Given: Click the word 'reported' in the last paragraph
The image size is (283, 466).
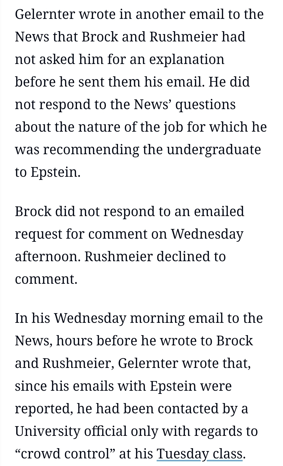Looking at the screenshot, I should pos(43,409).
